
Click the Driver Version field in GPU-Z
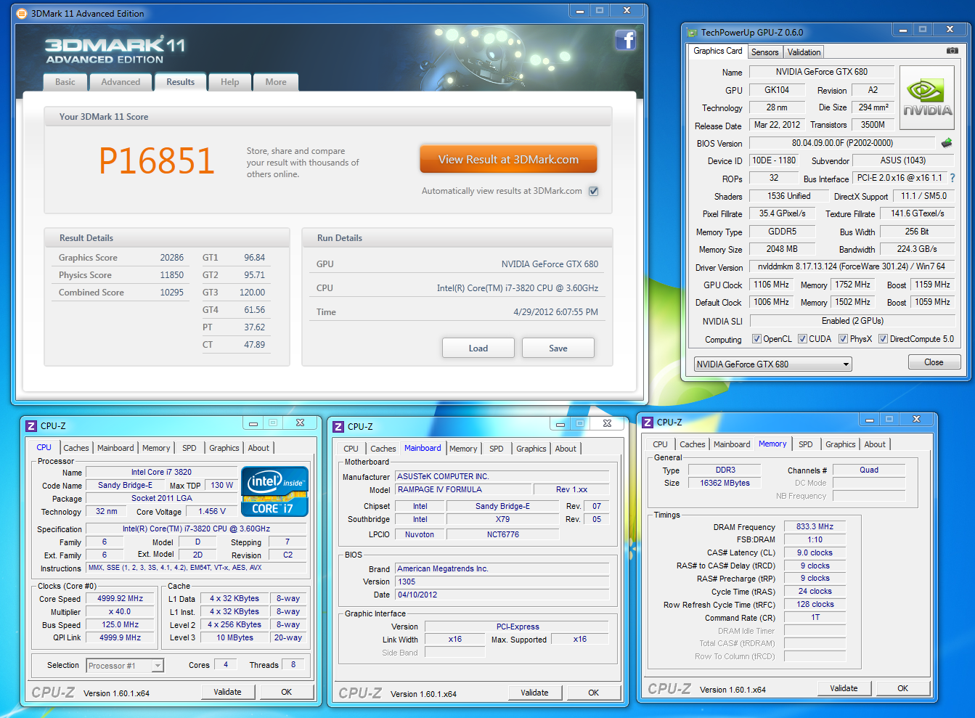tap(851, 266)
